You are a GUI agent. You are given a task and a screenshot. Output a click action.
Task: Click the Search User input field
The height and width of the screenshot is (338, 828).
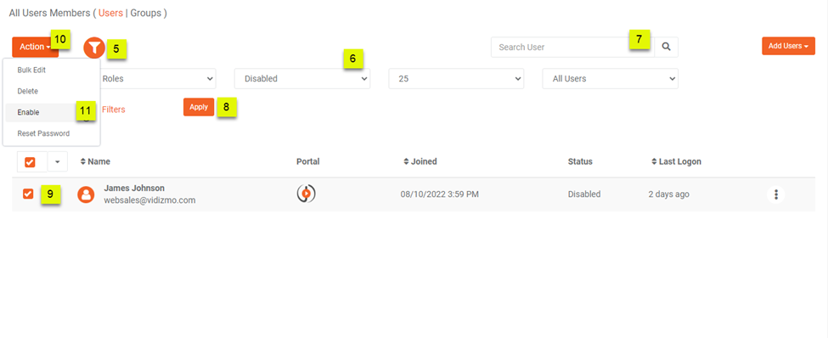(x=572, y=47)
